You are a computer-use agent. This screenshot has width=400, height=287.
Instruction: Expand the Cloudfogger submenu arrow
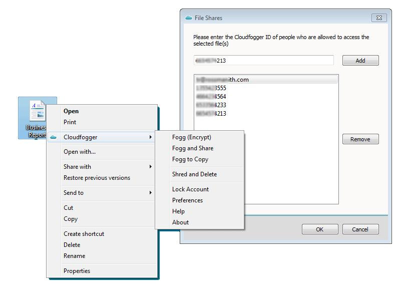[x=151, y=137]
